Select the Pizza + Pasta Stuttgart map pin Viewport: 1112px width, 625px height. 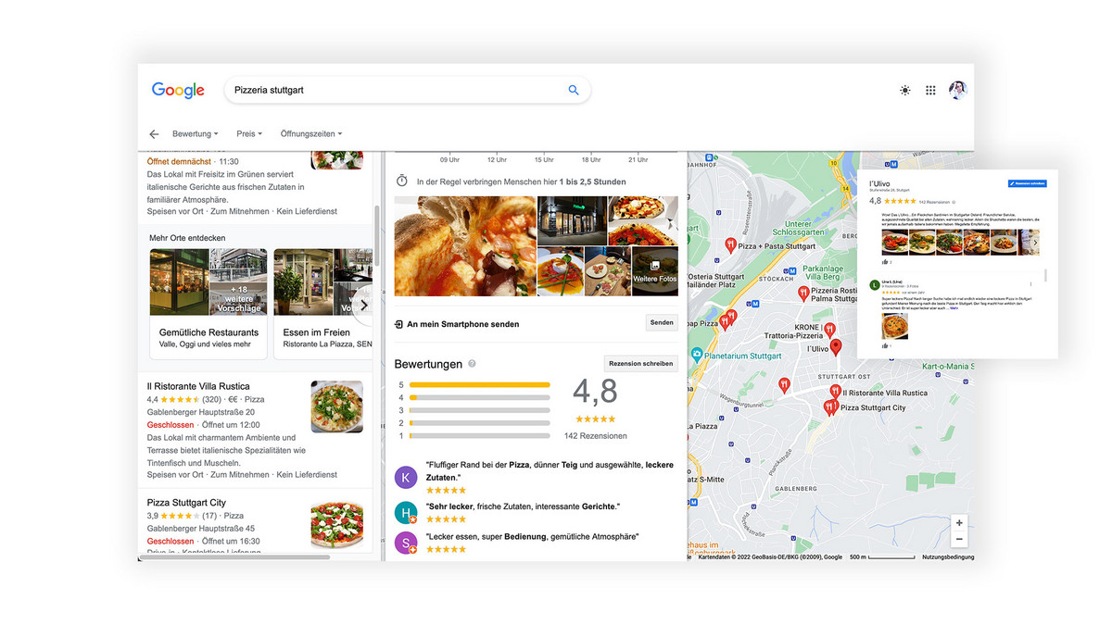(730, 246)
